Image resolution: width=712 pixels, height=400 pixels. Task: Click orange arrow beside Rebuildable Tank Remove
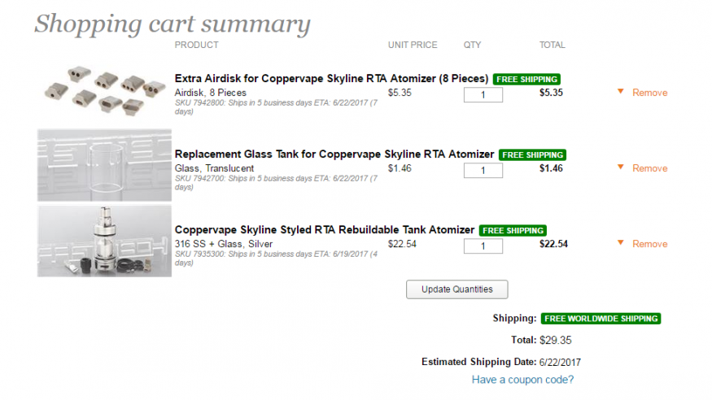coord(620,243)
